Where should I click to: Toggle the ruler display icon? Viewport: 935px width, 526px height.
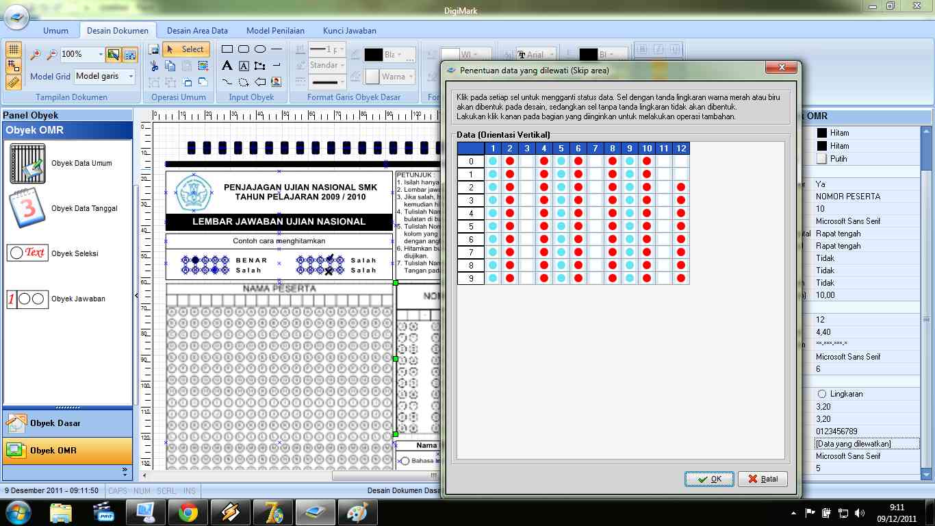[14, 82]
